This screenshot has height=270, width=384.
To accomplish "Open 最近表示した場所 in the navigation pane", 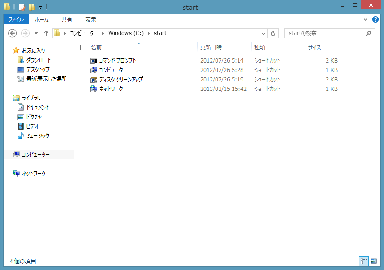I will (47, 79).
